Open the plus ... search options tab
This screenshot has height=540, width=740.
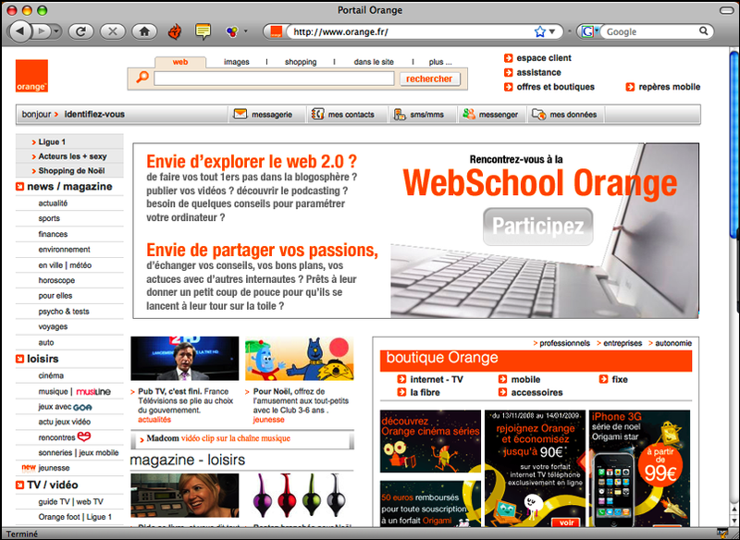[440, 62]
